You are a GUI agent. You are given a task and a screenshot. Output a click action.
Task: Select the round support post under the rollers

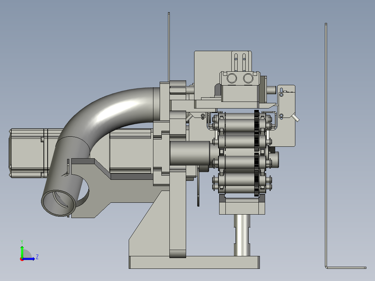(242, 235)
